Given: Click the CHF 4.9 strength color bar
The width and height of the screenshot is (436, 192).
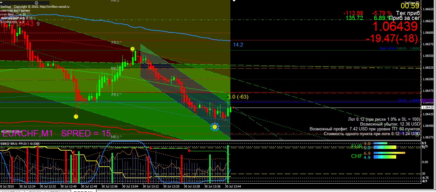Looking at the screenshot, I should point(384,157).
